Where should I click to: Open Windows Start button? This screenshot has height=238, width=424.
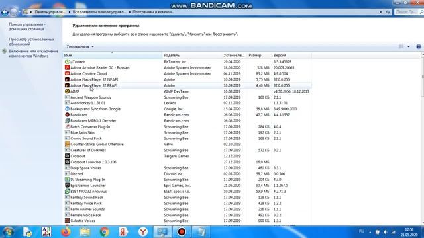8,232
